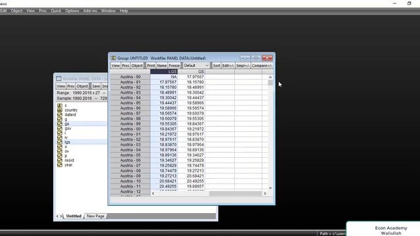Open the Default display dropdown
This screenshot has height=236, width=420.
[x=196, y=66]
